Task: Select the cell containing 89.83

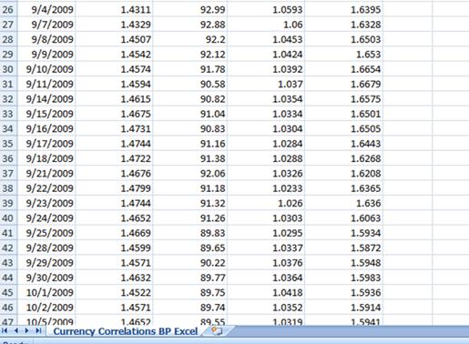Action: tap(190, 233)
